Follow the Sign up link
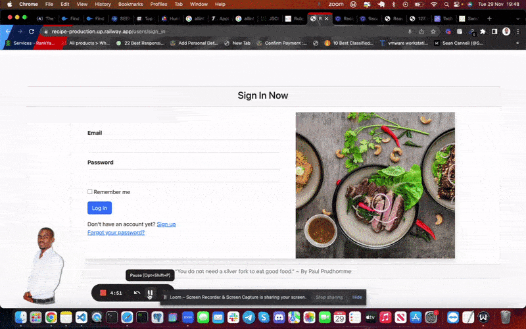The width and height of the screenshot is (526, 329). click(166, 224)
